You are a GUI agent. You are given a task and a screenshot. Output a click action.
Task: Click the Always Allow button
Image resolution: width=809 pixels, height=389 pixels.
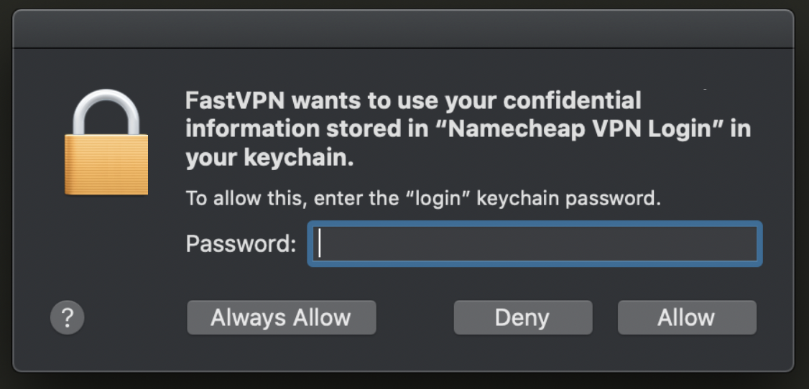[x=281, y=317]
